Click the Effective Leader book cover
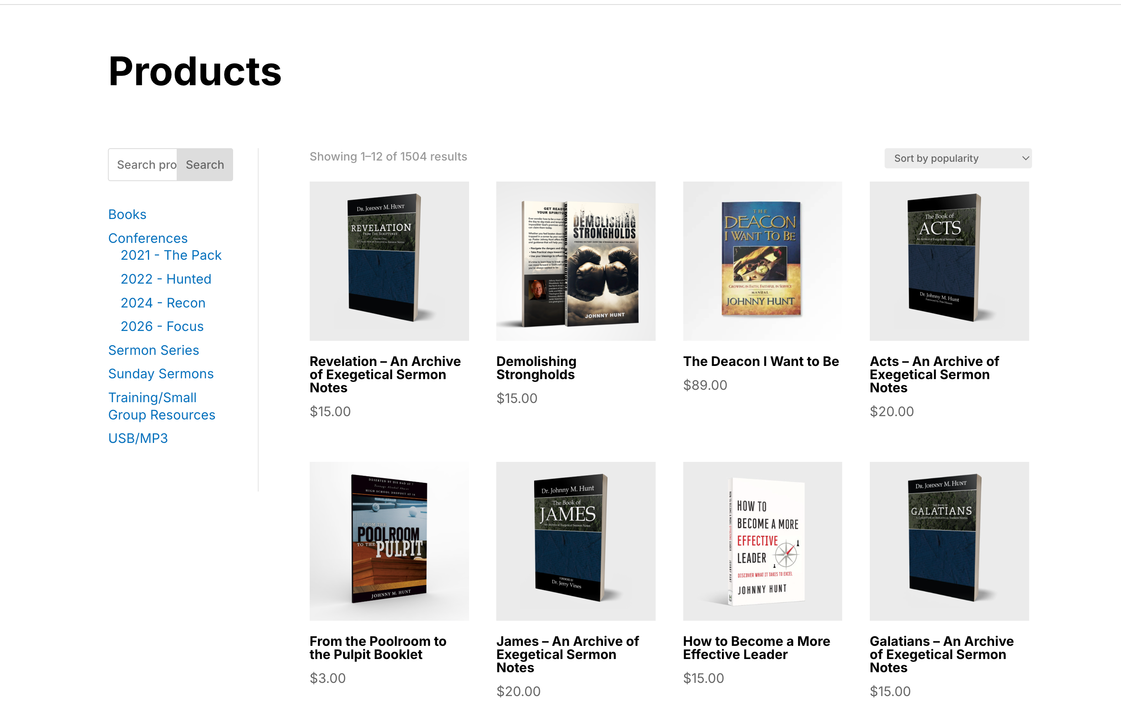The width and height of the screenshot is (1121, 722). pyautogui.click(x=762, y=541)
